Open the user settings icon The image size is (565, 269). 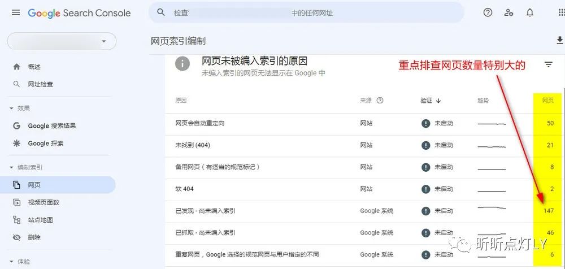(x=508, y=12)
